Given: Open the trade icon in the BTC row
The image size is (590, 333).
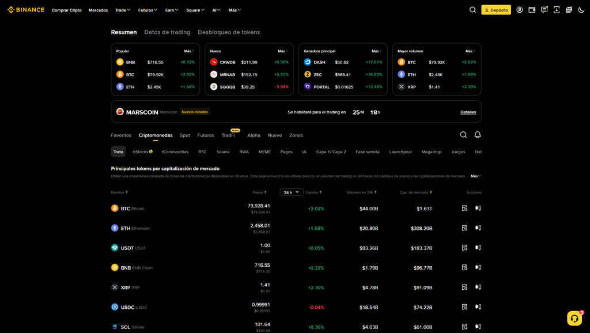Looking at the screenshot, I should [x=478, y=208].
